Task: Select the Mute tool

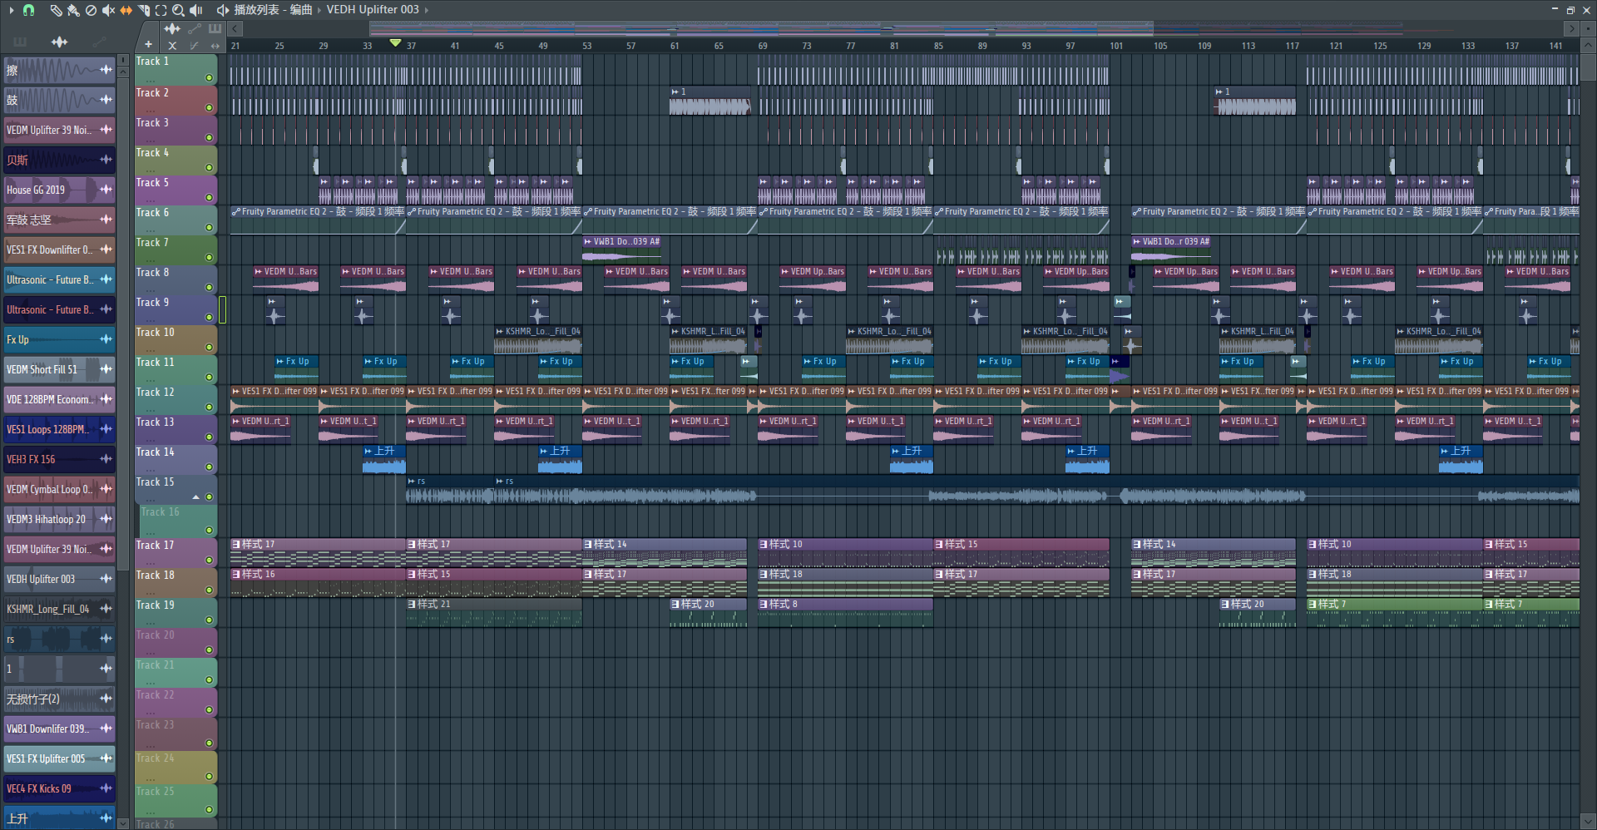Action: [108, 10]
